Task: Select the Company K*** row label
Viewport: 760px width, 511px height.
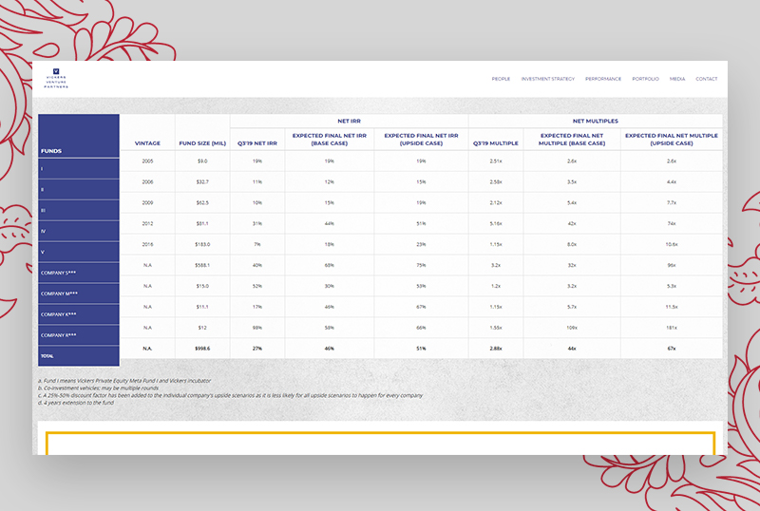Action: (x=57, y=314)
